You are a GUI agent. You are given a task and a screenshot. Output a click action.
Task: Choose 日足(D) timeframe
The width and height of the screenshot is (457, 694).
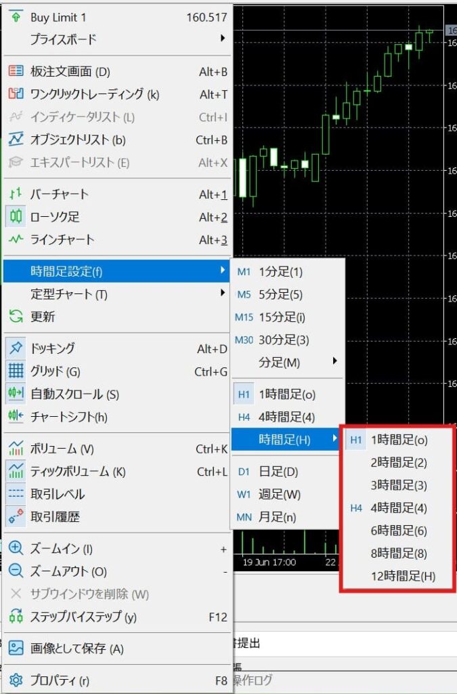[x=287, y=472]
